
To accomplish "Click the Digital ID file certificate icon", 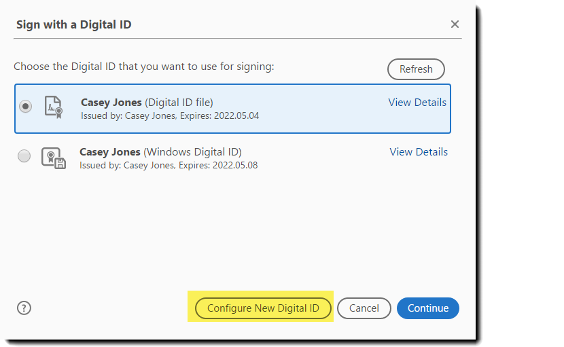I will coord(53,107).
